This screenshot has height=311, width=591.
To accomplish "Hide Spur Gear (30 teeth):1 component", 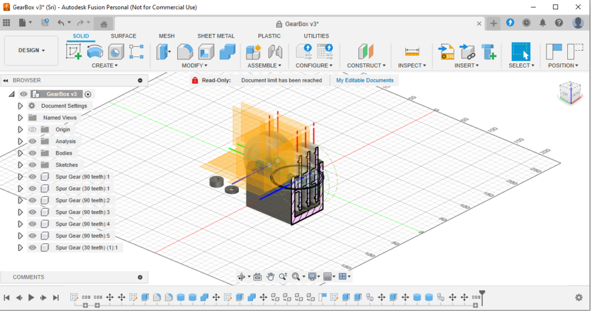I will pyautogui.click(x=32, y=189).
